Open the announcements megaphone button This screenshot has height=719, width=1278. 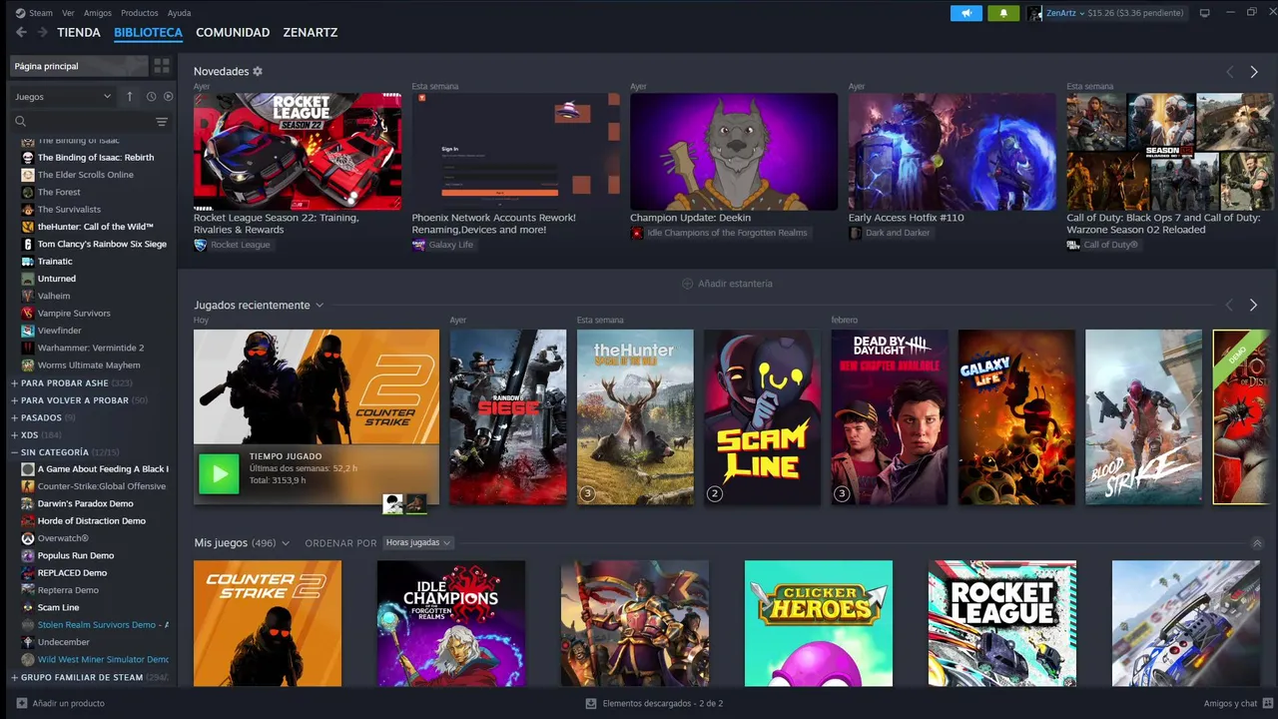point(965,13)
